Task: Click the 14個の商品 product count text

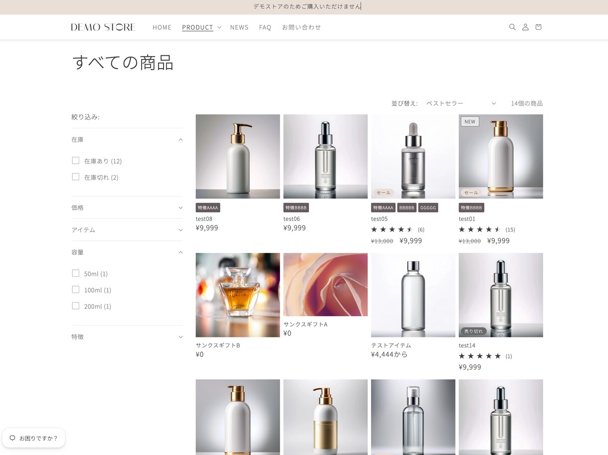Action: pos(527,103)
